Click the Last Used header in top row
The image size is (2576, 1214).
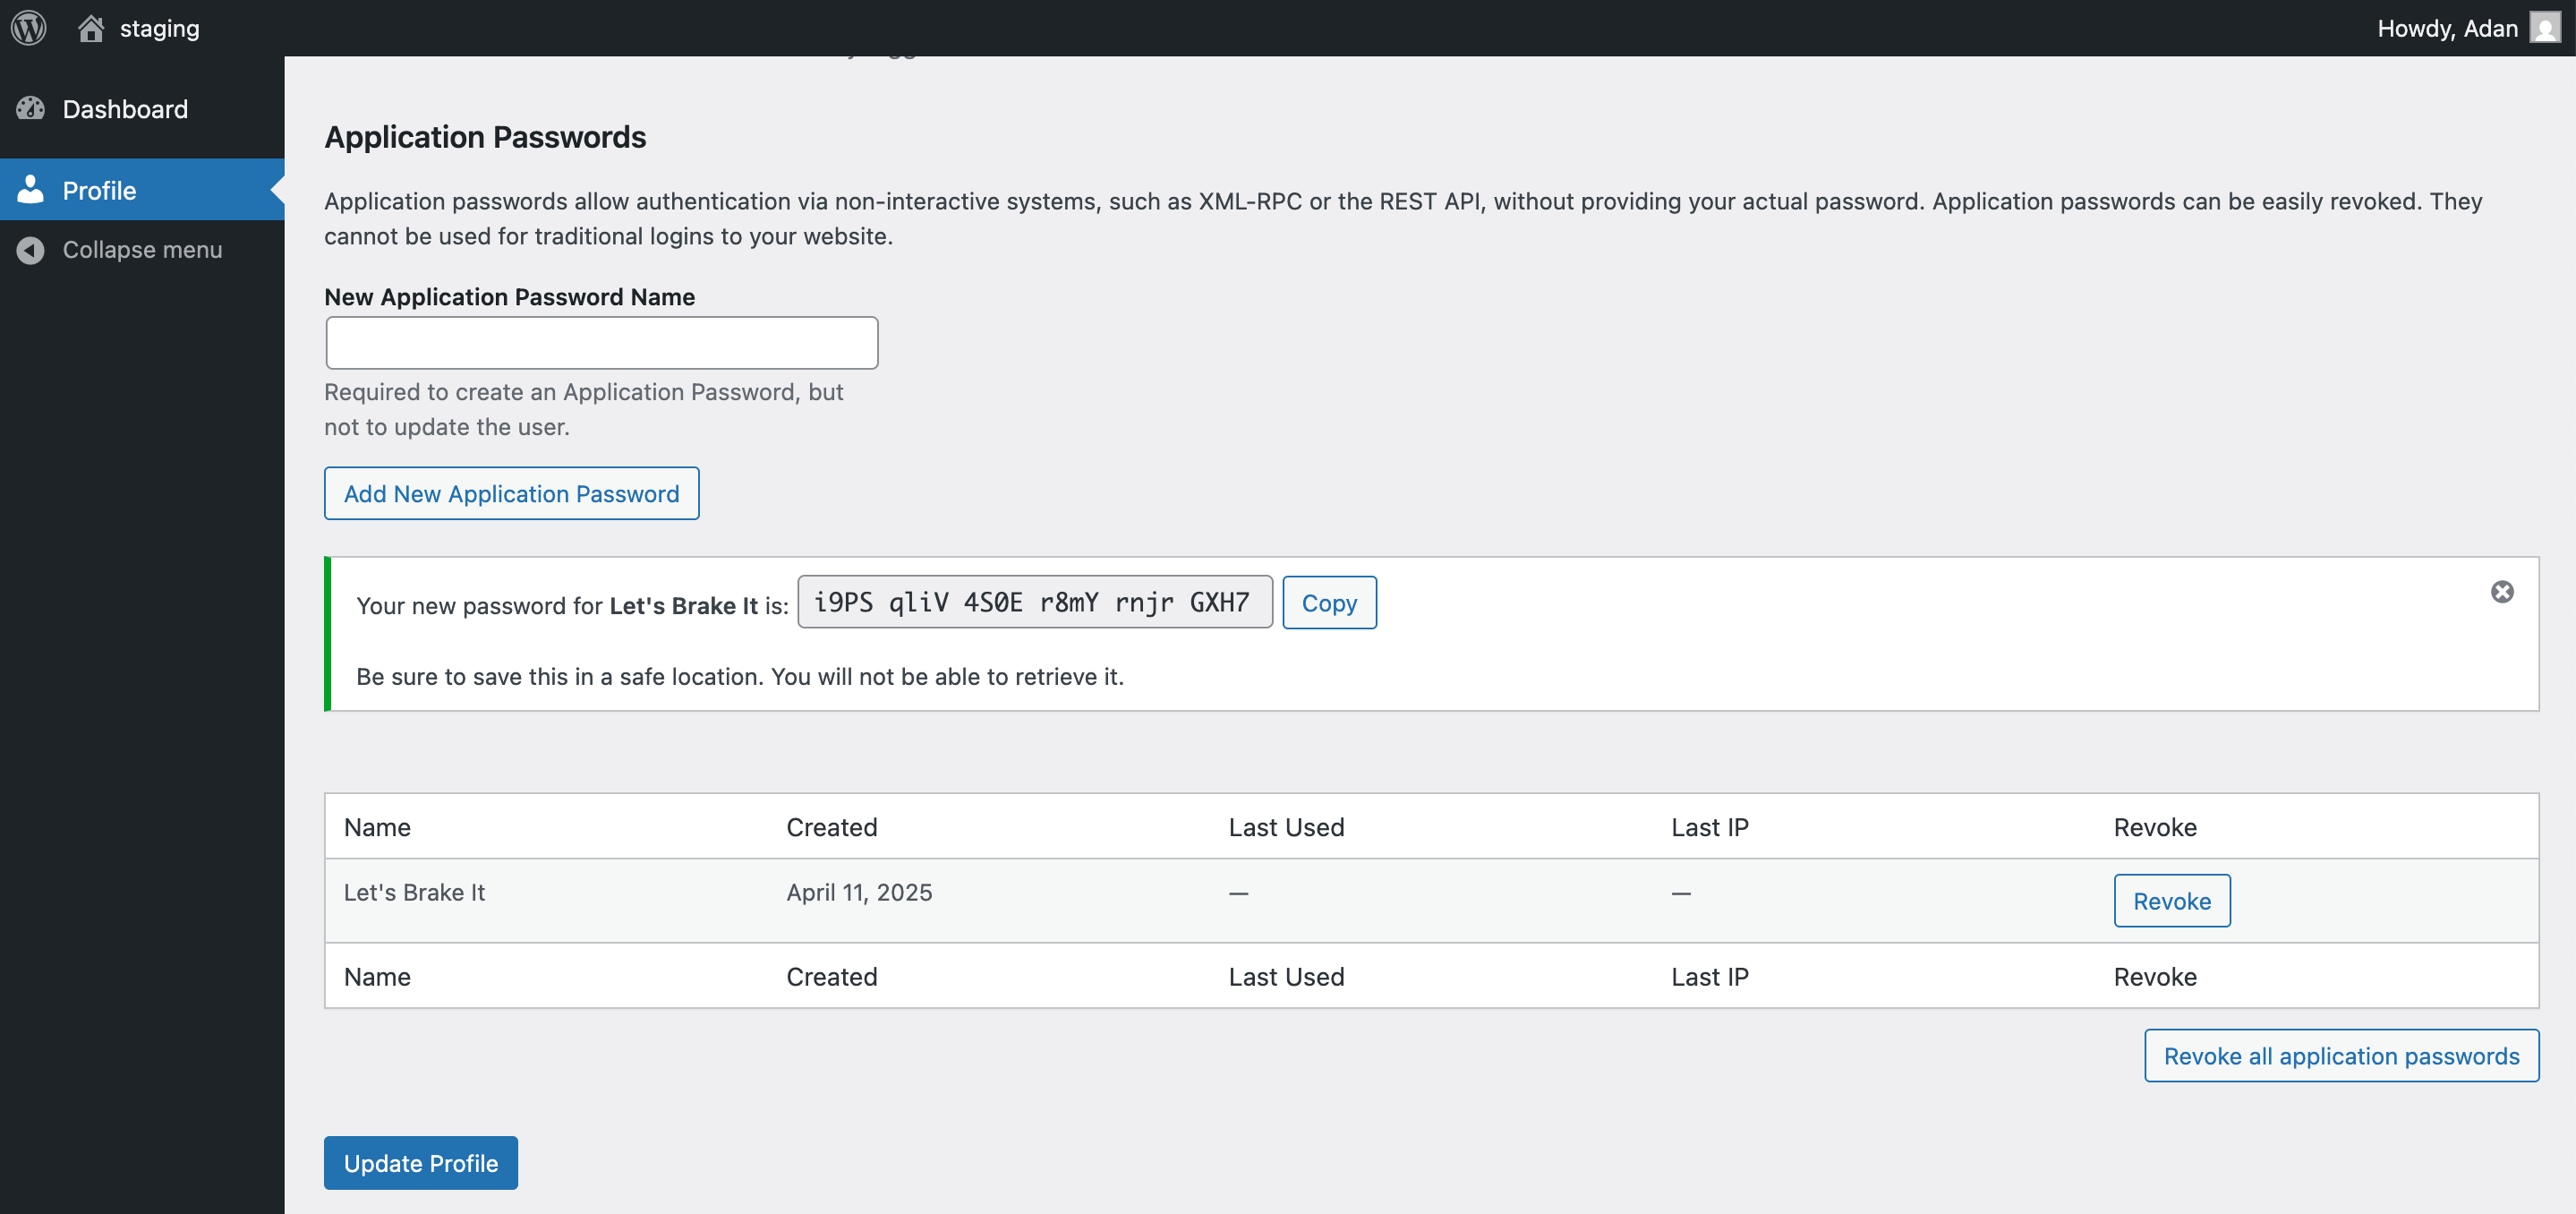[1286, 827]
